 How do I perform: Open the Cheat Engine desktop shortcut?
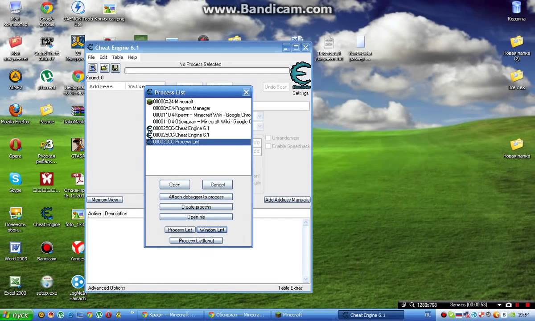click(46, 217)
